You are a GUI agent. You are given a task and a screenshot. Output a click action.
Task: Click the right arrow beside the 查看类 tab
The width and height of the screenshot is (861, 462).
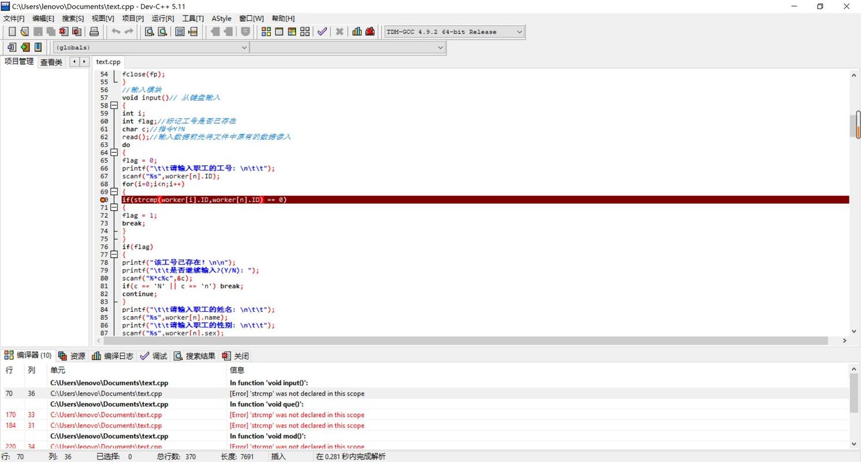point(84,62)
